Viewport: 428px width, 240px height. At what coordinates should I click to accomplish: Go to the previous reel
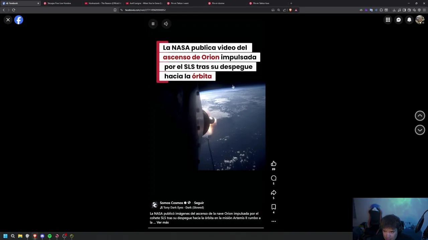(x=420, y=116)
